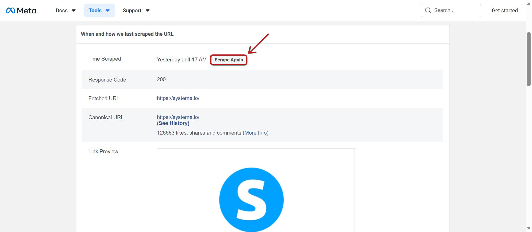Viewport: 532px width, 232px height.
Task: Click '126663 likes, shares and comments' text
Action: click(199, 133)
